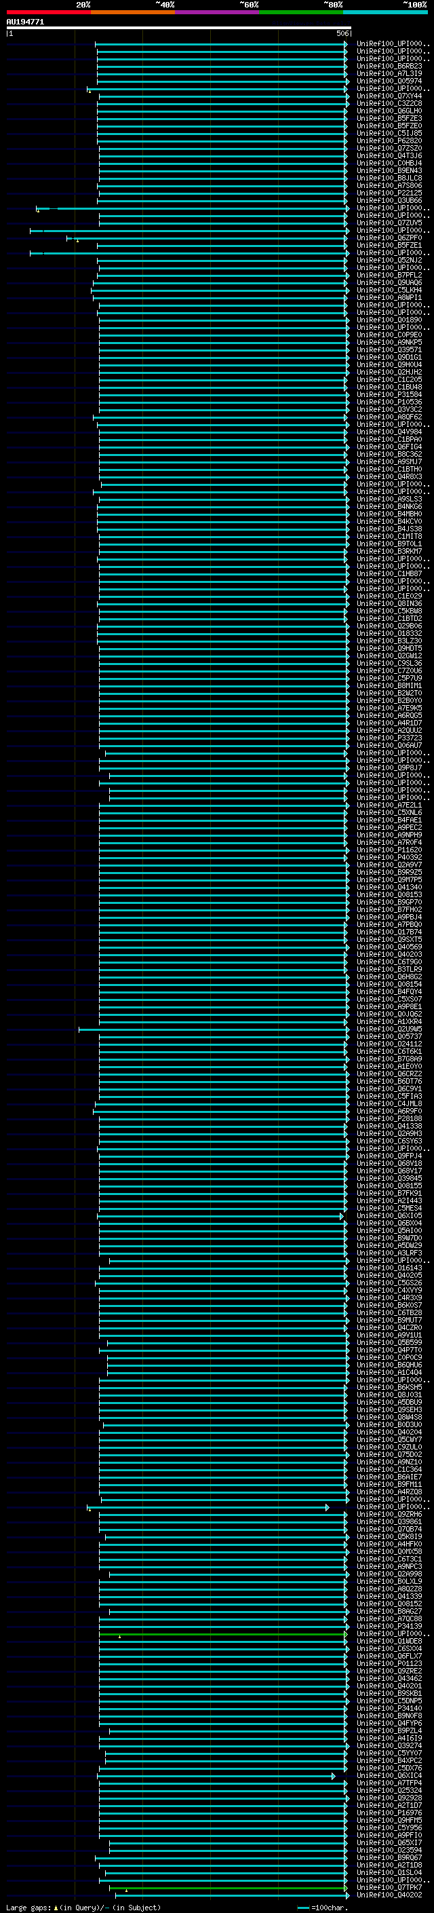This screenshot has width=434, height=1913.
Task: Select the UniRef100_P40392 label
Action: click(x=389, y=858)
